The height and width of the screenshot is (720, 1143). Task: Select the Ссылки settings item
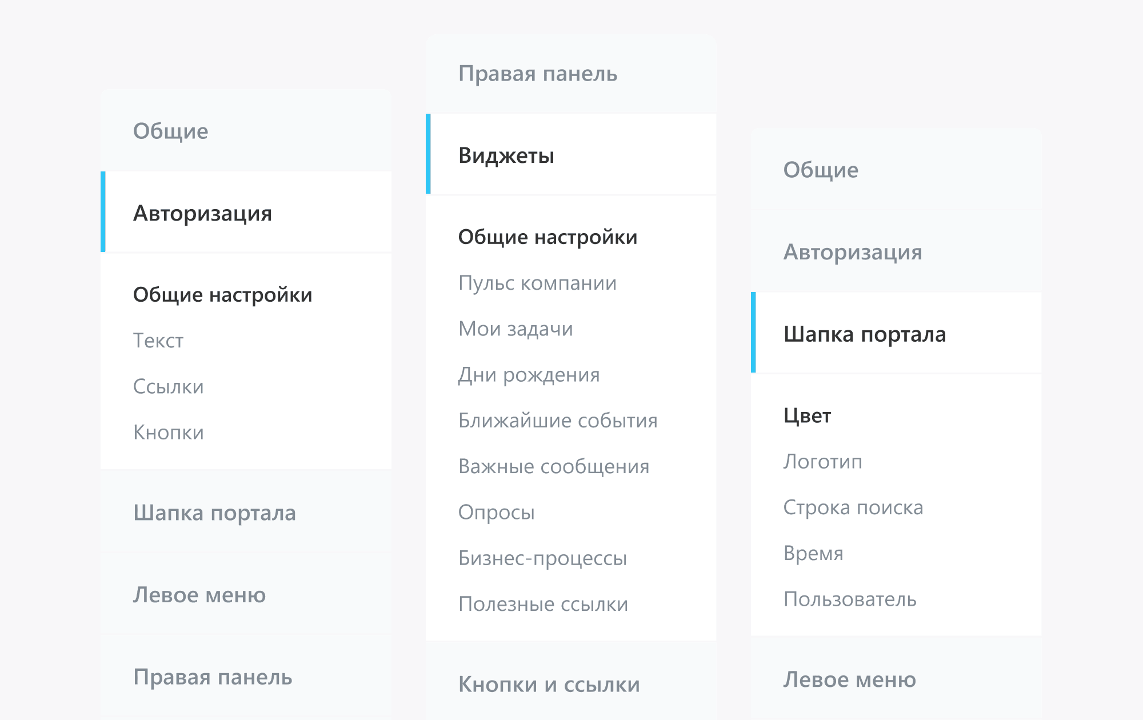(168, 386)
